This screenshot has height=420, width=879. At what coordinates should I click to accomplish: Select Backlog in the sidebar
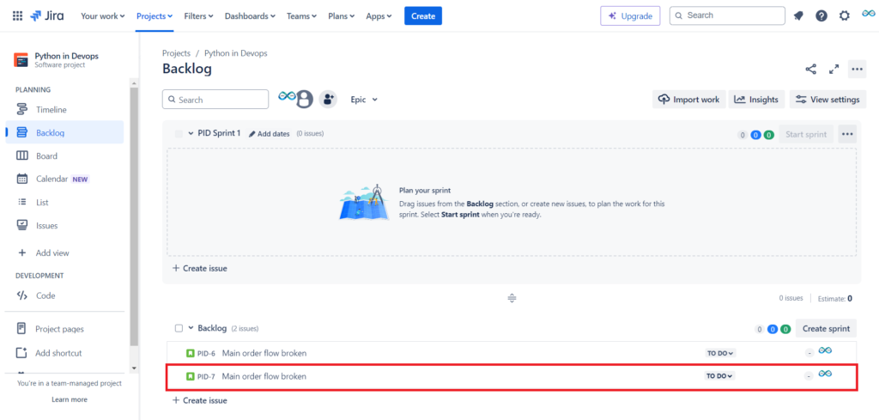(64, 133)
